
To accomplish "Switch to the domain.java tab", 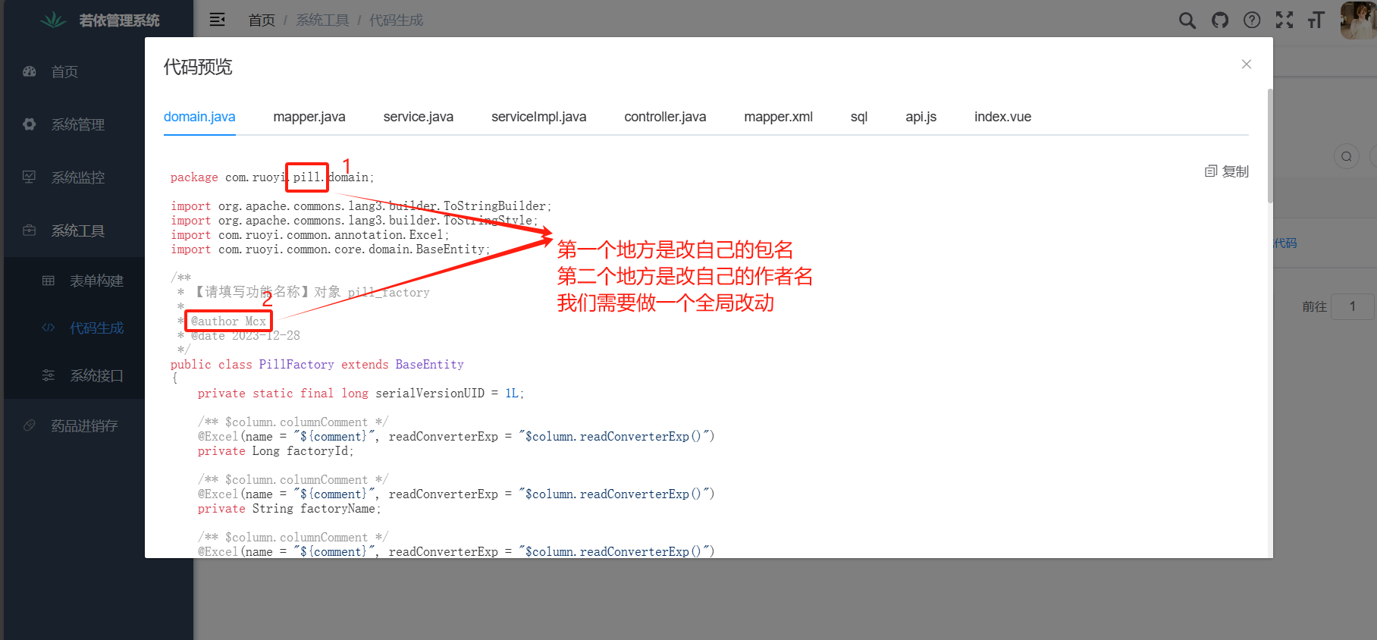I will [x=199, y=117].
